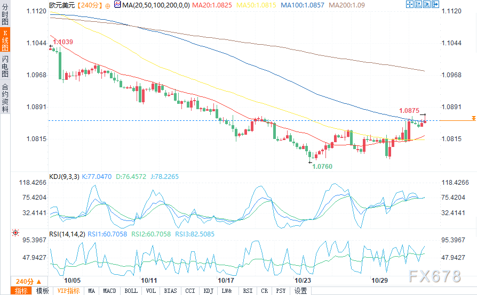Click the jump-to-chart-start icon
The width and height of the screenshot is (477, 295).
(418, 4)
